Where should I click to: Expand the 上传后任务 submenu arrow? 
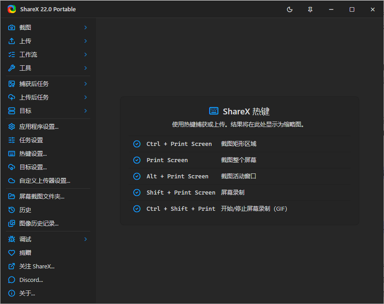(85, 97)
